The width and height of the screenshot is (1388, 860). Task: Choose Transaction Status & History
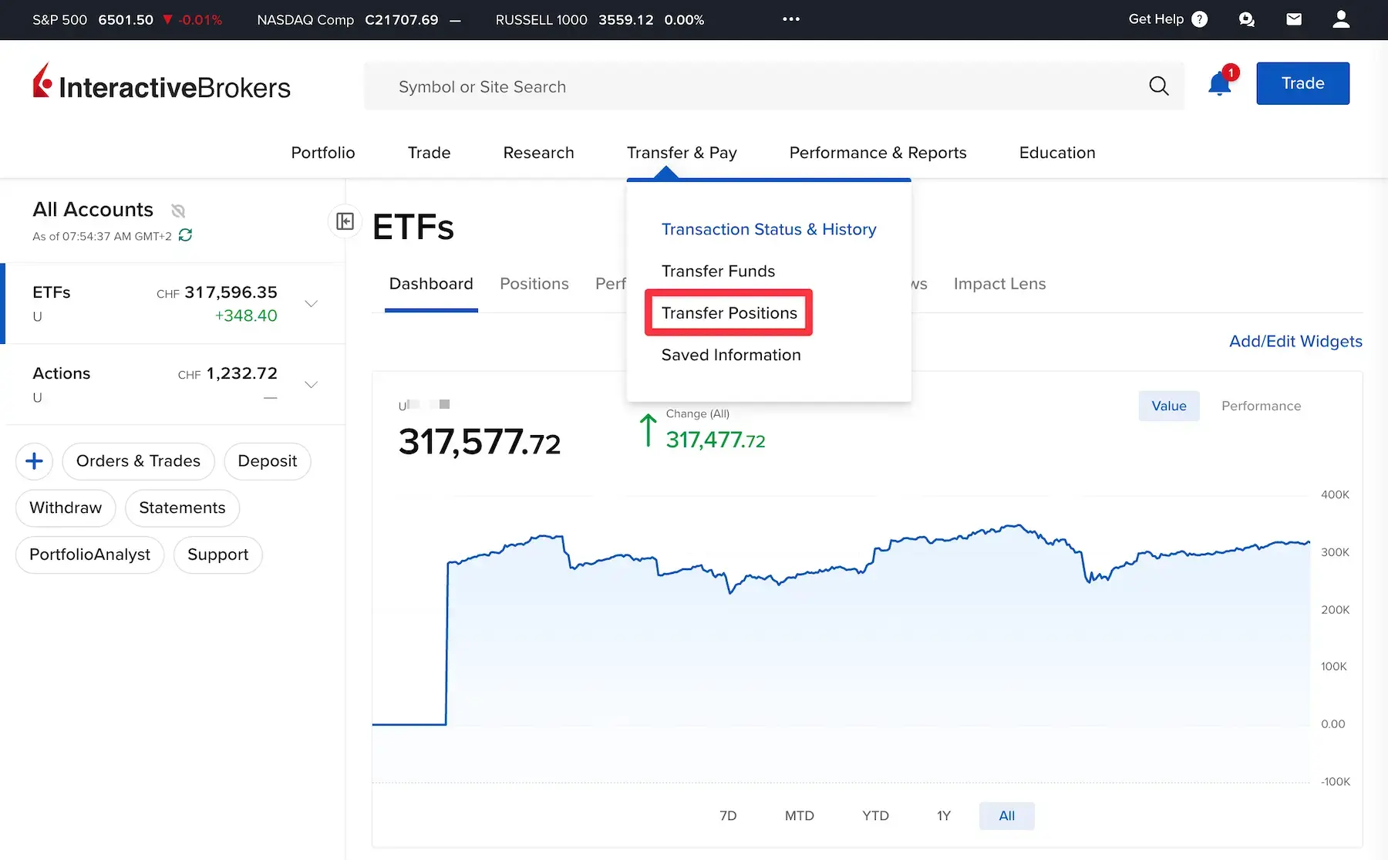pos(769,229)
